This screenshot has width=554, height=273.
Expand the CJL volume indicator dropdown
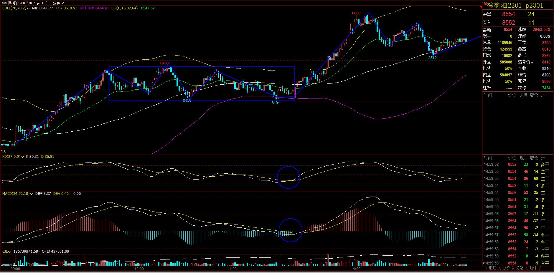click(x=10, y=252)
